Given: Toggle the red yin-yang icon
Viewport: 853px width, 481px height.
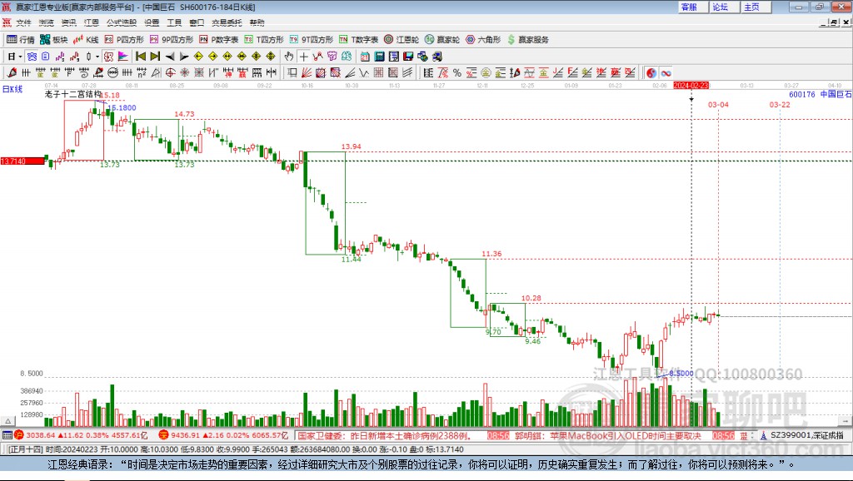Looking at the screenshot, I should point(651,73).
